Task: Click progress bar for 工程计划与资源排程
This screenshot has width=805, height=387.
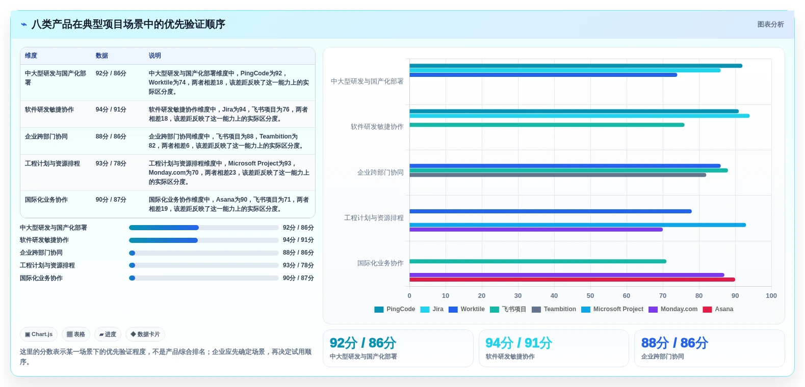Action: [x=204, y=265]
